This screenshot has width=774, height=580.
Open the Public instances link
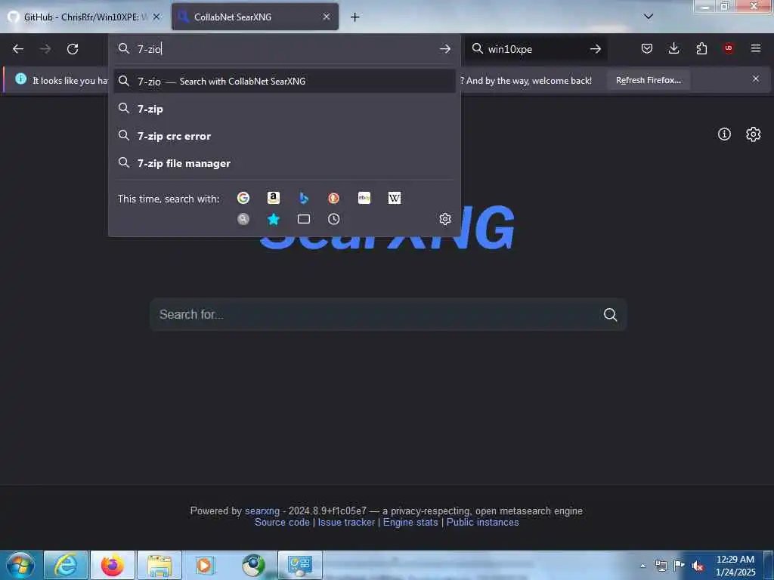(482, 523)
